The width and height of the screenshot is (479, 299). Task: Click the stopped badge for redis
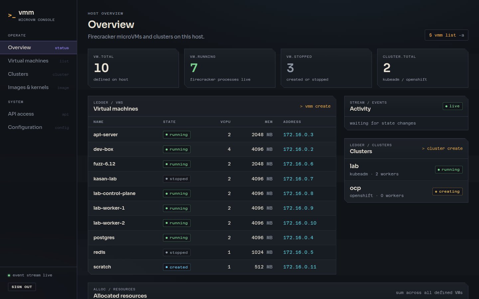point(177,252)
